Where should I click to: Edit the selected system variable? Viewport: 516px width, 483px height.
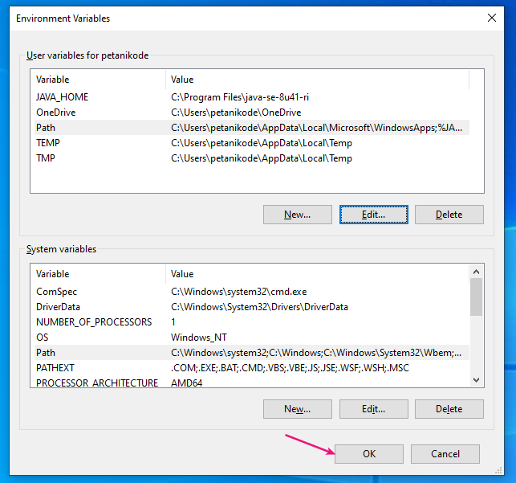pyautogui.click(x=373, y=409)
